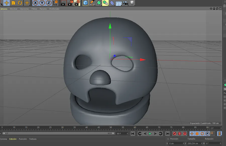226x146 pixels.
Task: Jump to the end of the animation
Action: (167, 134)
